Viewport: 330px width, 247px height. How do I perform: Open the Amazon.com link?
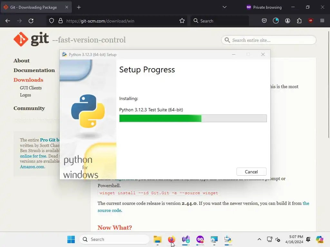click(x=32, y=167)
